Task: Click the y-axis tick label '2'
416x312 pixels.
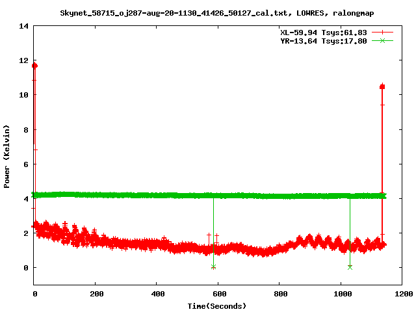Action: [26, 233]
